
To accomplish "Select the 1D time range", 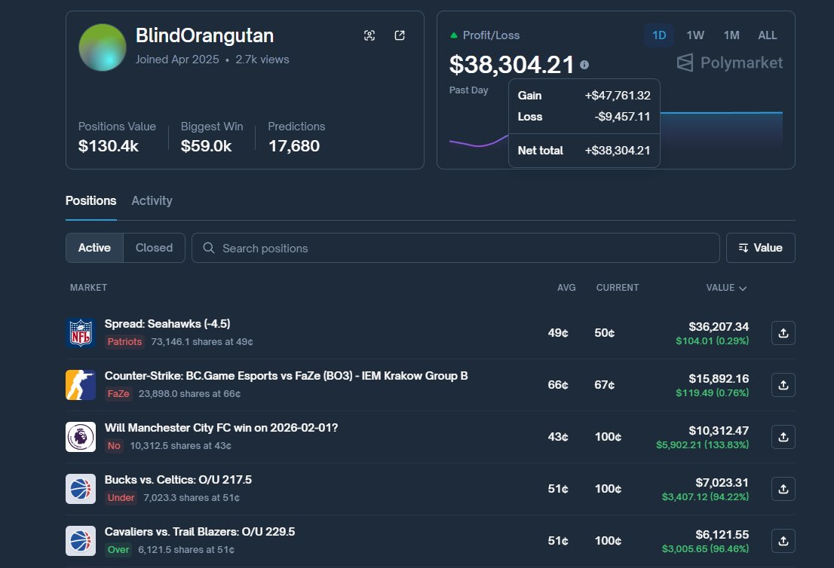I will [x=659, y=35].
